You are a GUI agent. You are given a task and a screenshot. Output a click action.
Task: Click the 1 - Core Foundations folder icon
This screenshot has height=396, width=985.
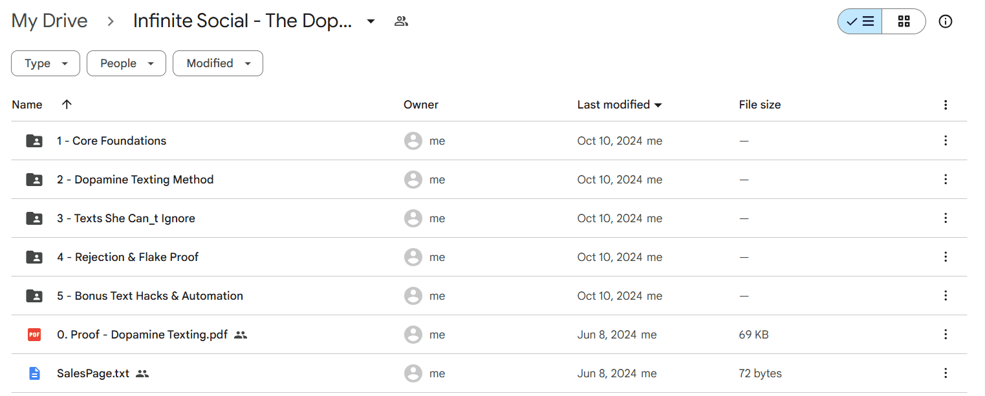34,141
